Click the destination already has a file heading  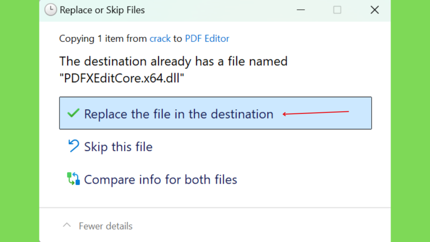173,61
